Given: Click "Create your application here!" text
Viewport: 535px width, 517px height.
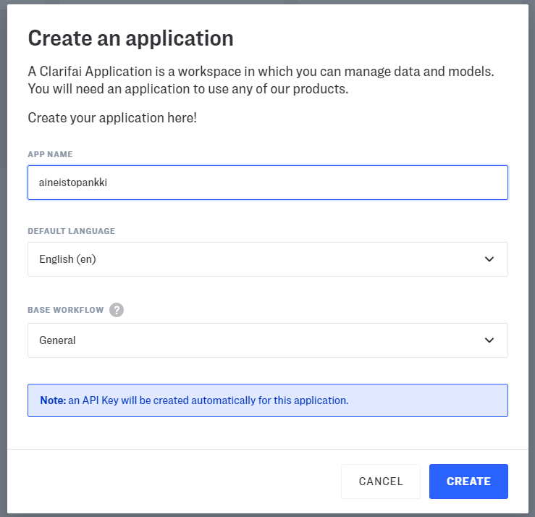Looking at the screenshot, I should pos(111,117).
